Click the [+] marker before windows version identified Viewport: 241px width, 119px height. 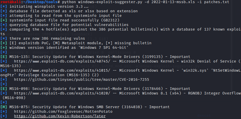click(x=4, y=48)
